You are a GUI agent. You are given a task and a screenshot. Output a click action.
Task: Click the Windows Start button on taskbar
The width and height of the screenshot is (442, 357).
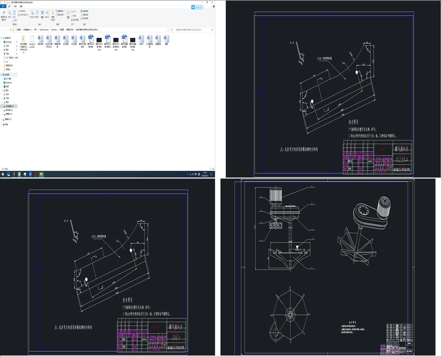[2, 174]
